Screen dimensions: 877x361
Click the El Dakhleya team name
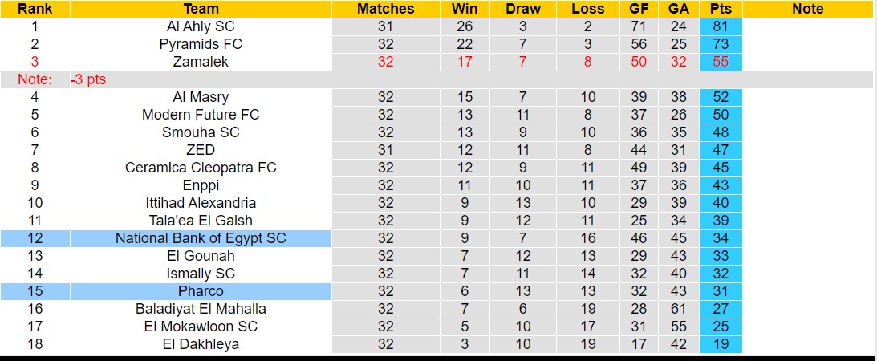[201, 344]
